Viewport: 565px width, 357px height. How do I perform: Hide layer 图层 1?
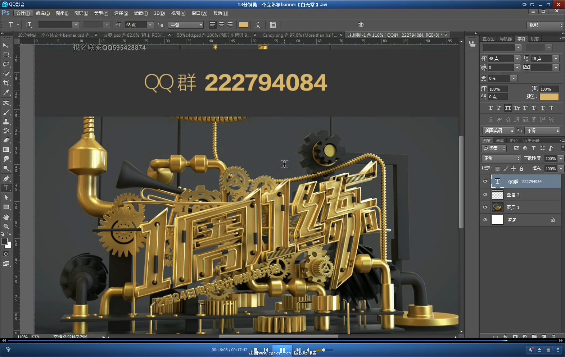[x=485, y=207]
